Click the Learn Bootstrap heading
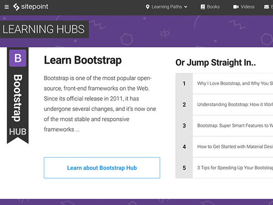 pyautogui.click(x=83, y=60)
